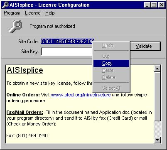Screen dimensions: 167x150
Task: Click the highlighted Site Code field
Action: point(67,42)
